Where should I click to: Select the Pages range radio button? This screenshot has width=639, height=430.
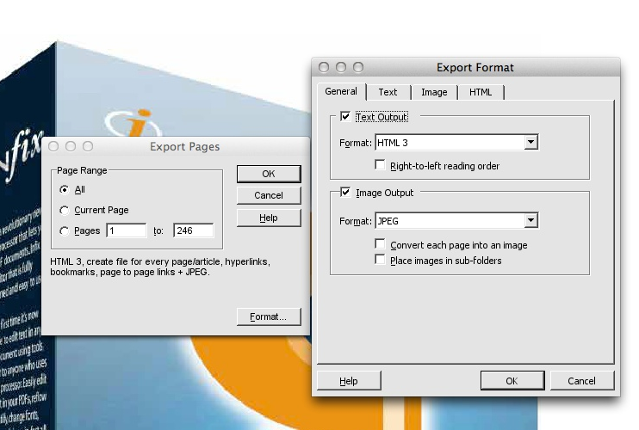65,230
